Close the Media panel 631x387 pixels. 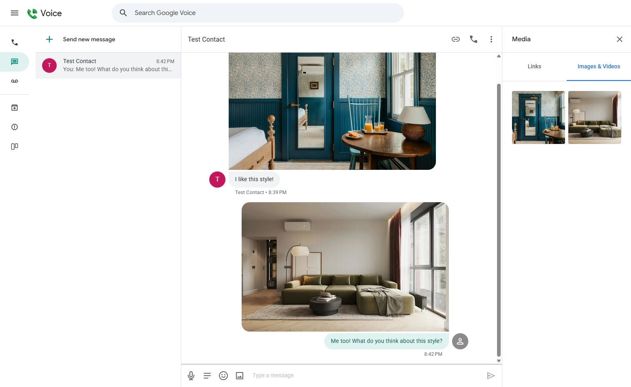[x=620, y=39]
